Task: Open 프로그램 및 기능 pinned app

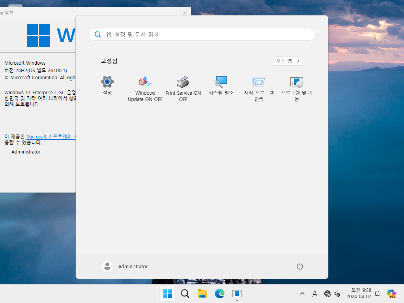Action: click(x=297, y=89)
